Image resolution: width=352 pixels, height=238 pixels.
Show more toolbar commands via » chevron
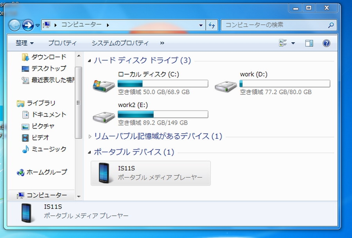162,43
